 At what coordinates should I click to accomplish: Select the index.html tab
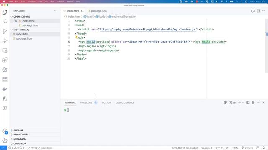point(73,11)
